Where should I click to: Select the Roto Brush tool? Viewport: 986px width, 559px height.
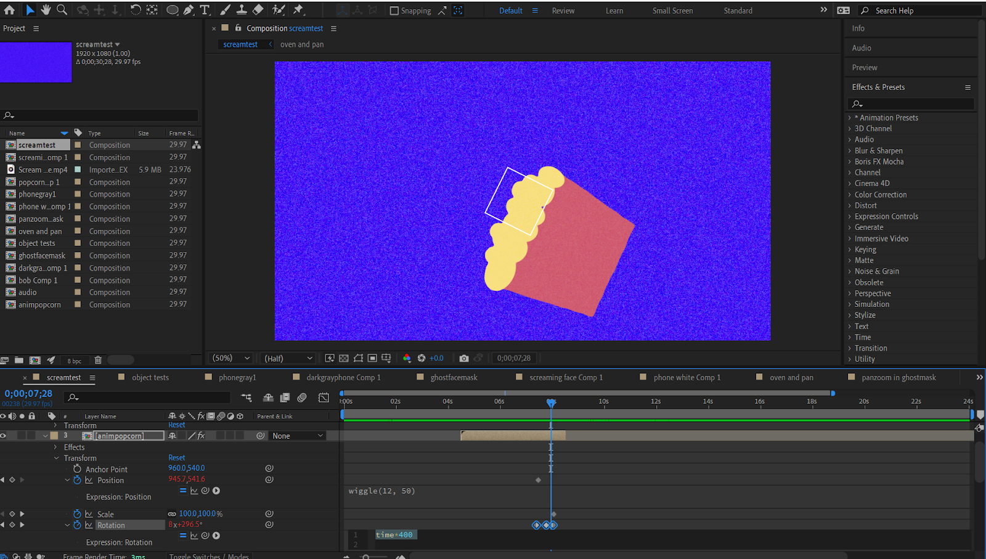(x=279, y=10)
